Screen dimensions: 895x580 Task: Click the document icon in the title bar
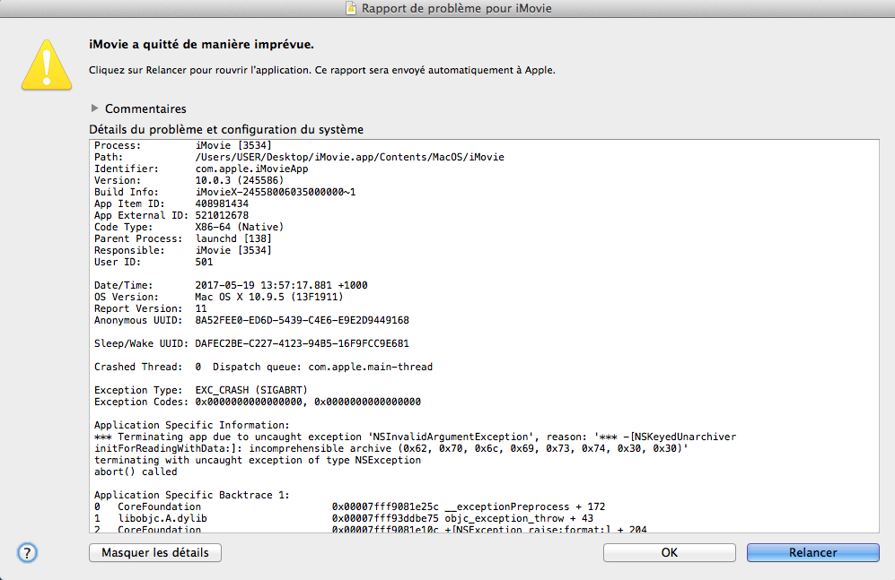351,8
